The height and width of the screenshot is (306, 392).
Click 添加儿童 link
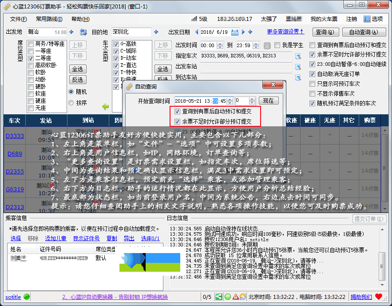pyautogui.click(x=55, y=238)
